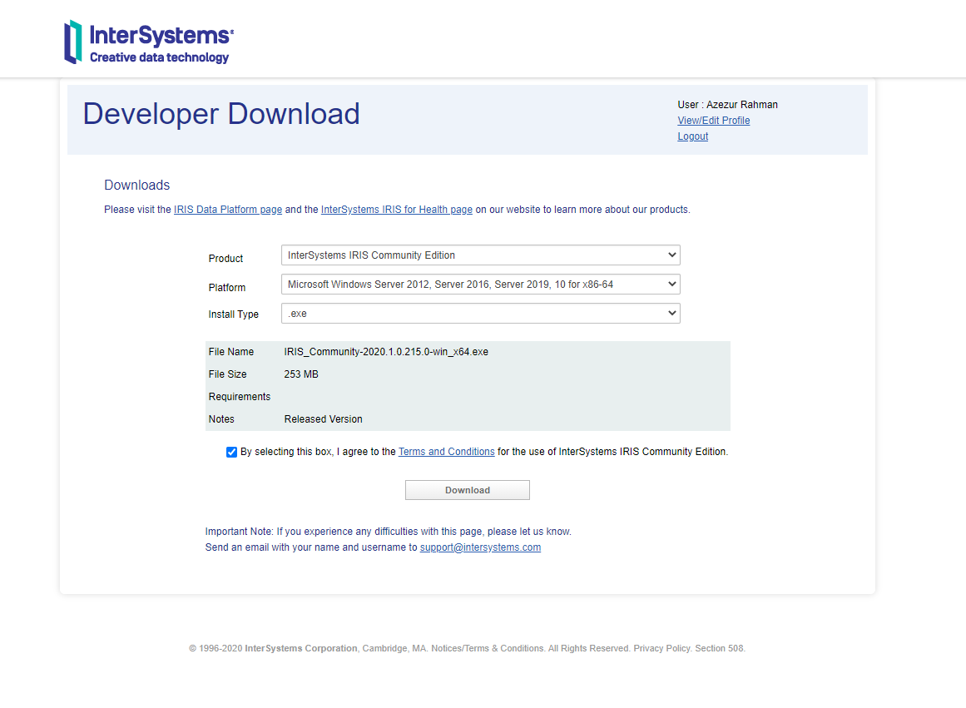Click the Important Note sentence
Image resolution: width=966 pixels, height=708 pixels.
click(388, 531)
